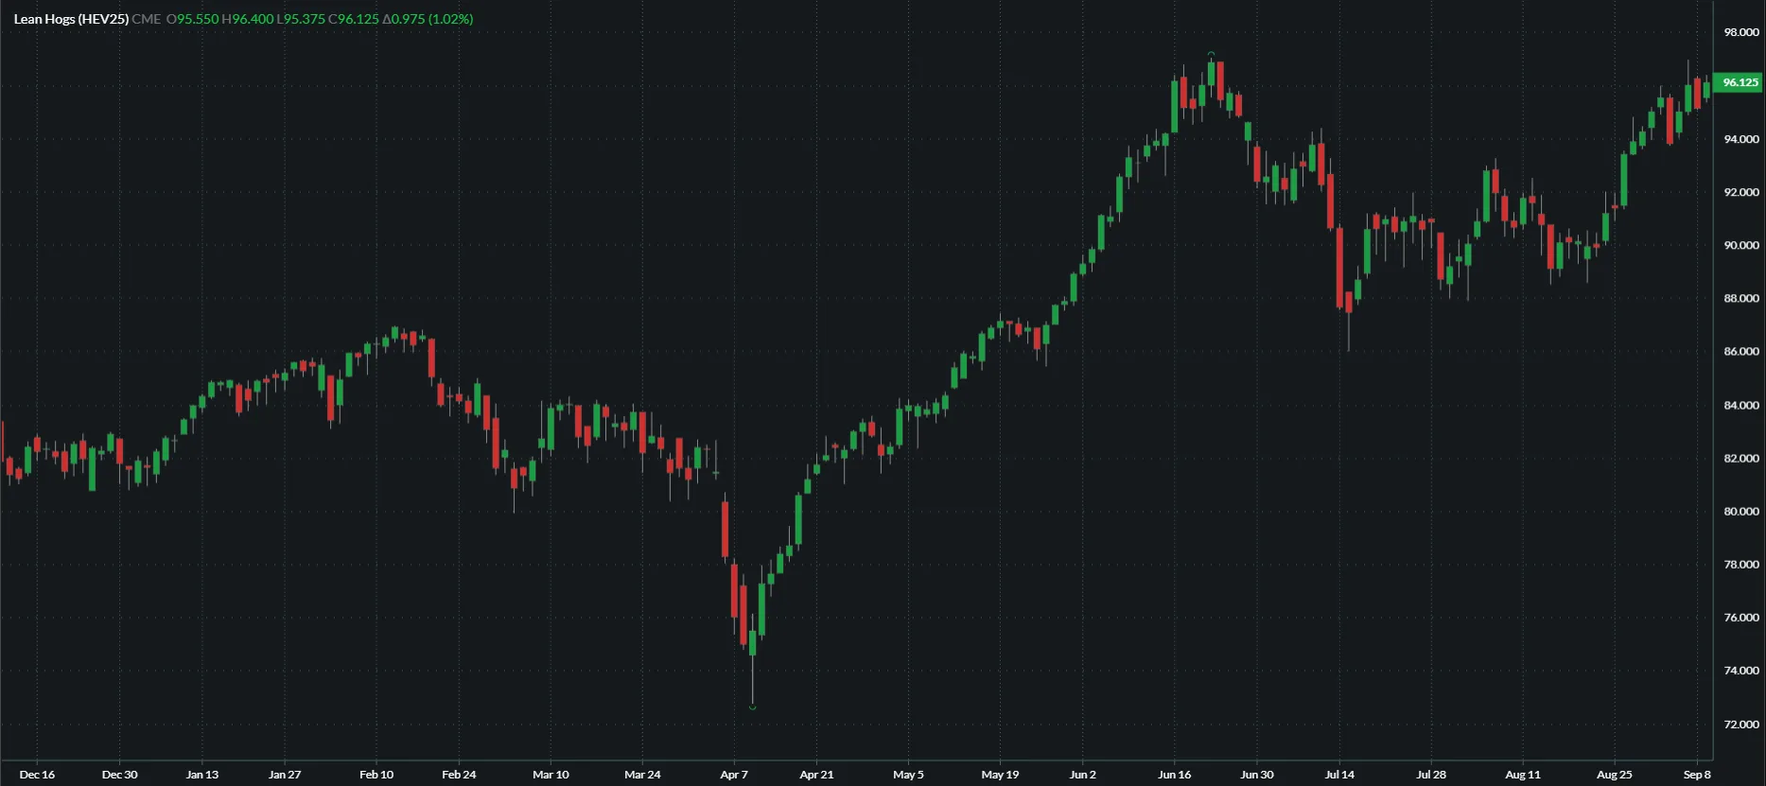1766x786 pixels.
Task: Click the Feb 10 label on time axis
Action: click(376, 775)
